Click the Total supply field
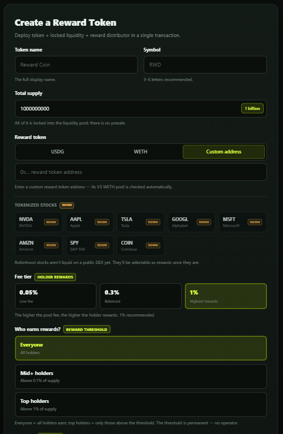Viewport: 283px width, 434px height. tap(141, 108)
